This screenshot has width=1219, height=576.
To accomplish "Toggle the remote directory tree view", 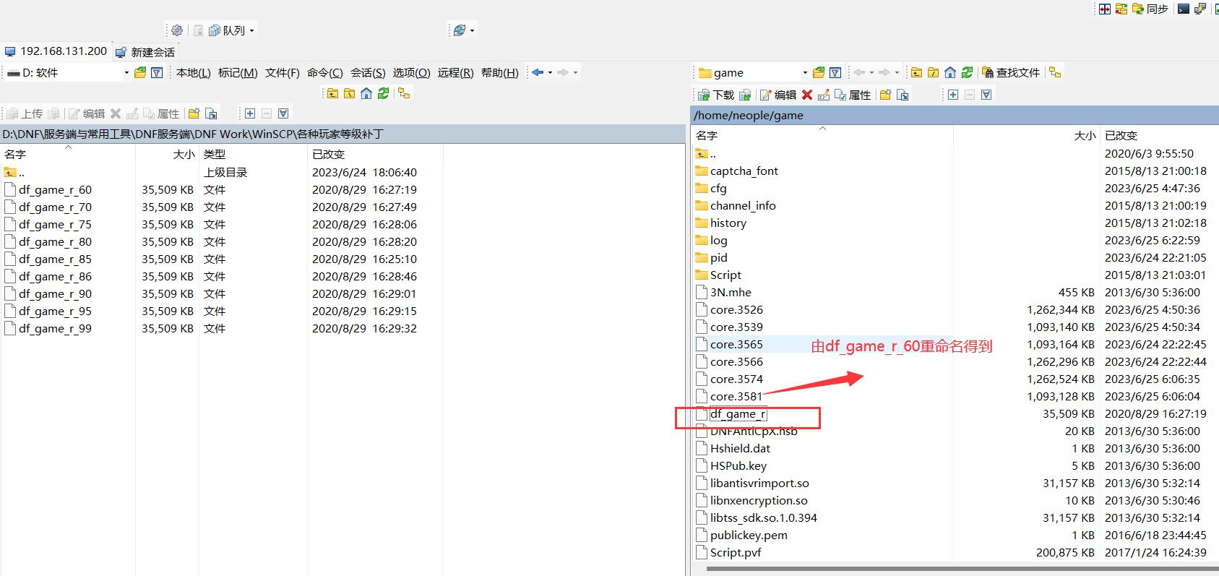I will pos(1055,72).
